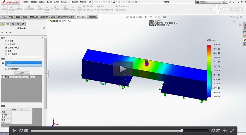The height and width of the screenshot is (135, 246).
Task: Click the 更新 update button
Action: click(22, 73)
